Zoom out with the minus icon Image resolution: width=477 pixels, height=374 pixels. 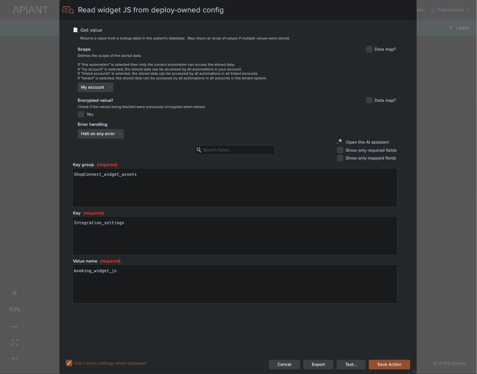pyautogui.click(x=15, y=326)
